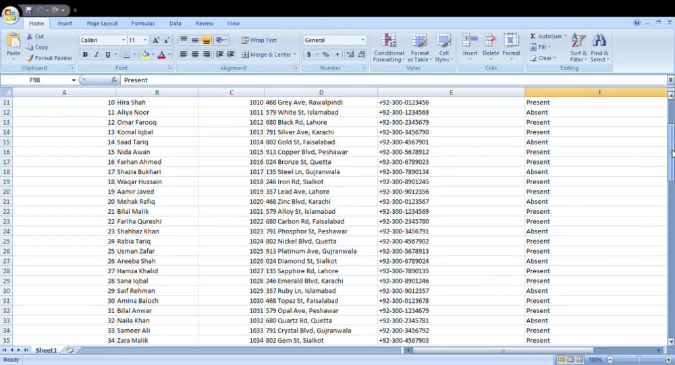Click the Fill Color paint bucket

[x=146, y=54]
